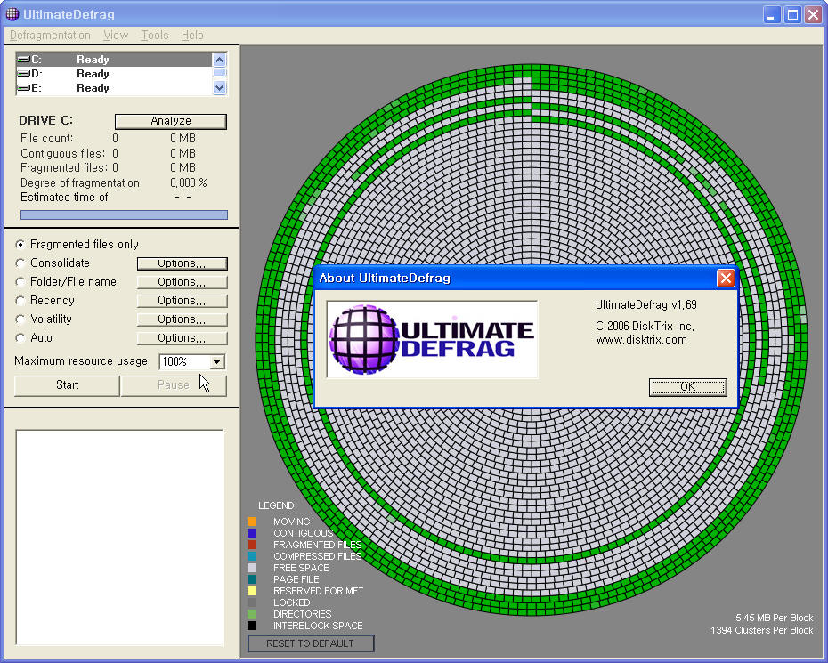The image size is (828, 663).
Task: Close the About UltimateDefrag dialog
Action: point(726,279)
